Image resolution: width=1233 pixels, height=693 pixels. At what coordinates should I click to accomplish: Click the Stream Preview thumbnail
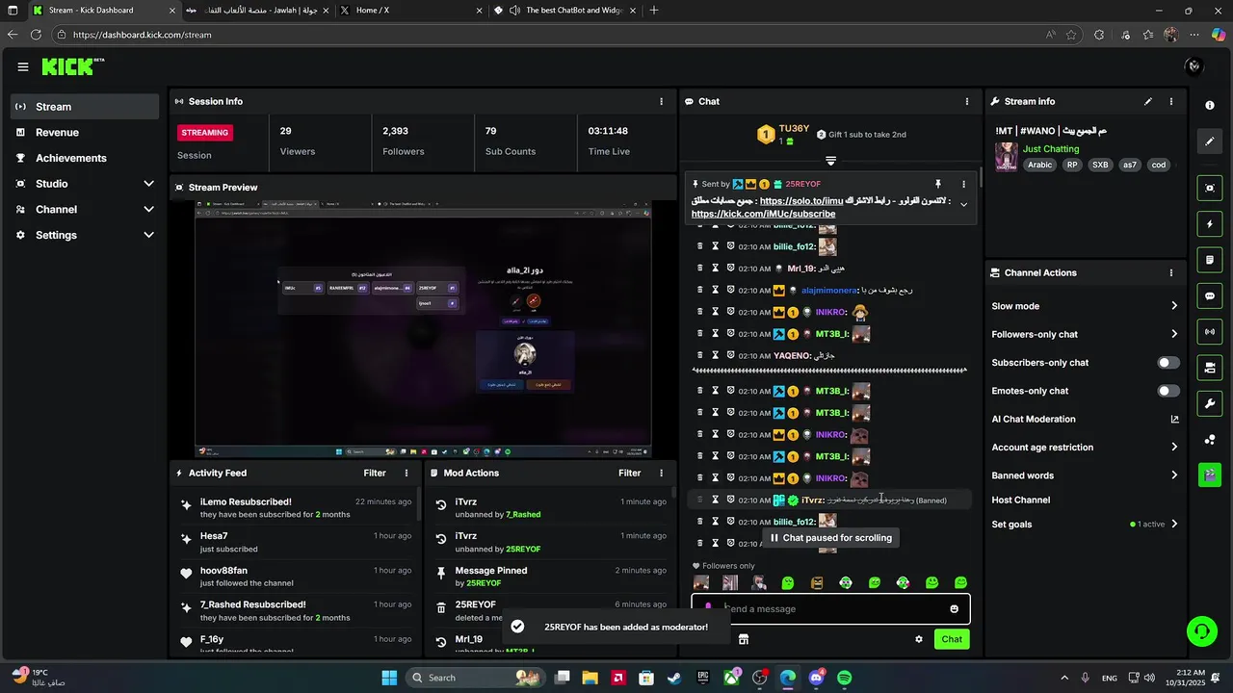pos(423,328)
